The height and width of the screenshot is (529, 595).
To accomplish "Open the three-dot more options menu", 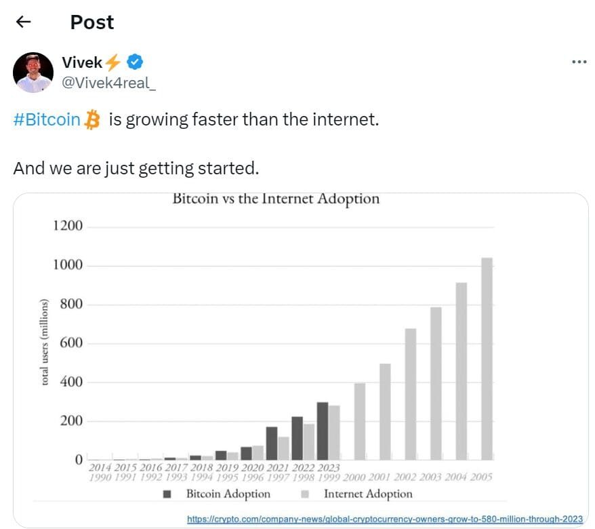I will [x=579, y=62].
